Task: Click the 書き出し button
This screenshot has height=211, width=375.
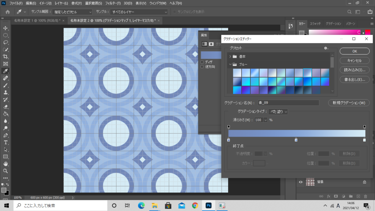Action: [x=354, y=79]
